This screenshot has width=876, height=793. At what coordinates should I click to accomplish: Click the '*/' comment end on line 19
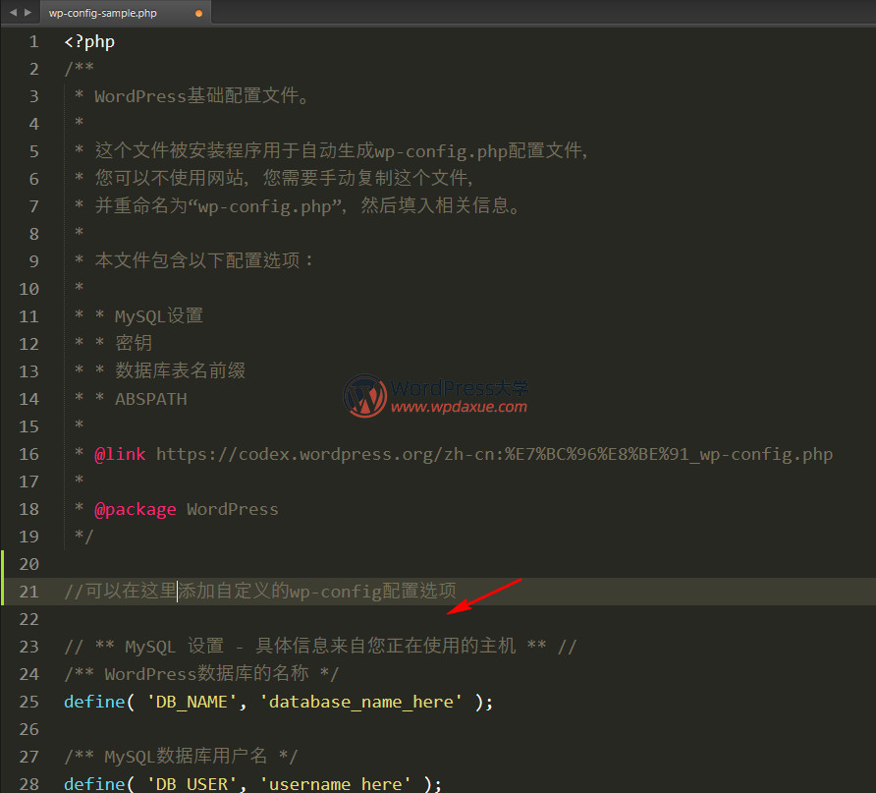(83, 537)
